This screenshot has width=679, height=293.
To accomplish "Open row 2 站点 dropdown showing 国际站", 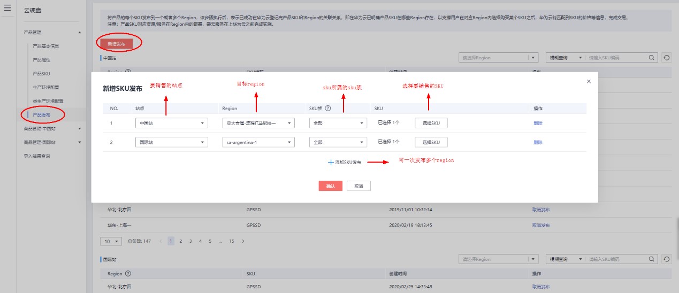I will point(172,142).
